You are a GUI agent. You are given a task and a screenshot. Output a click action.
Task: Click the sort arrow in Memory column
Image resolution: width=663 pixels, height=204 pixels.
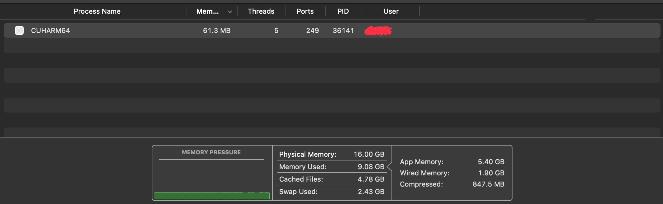[x=229, y=12]
